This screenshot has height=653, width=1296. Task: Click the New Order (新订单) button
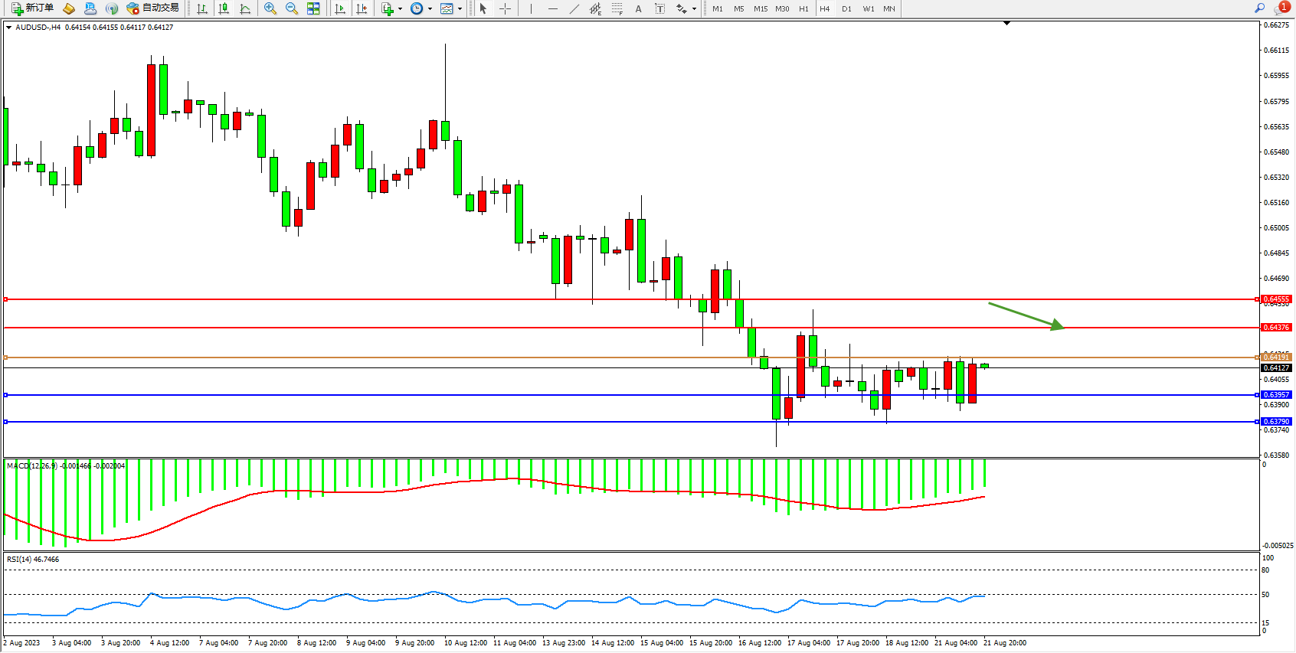[x=32, y=8]
